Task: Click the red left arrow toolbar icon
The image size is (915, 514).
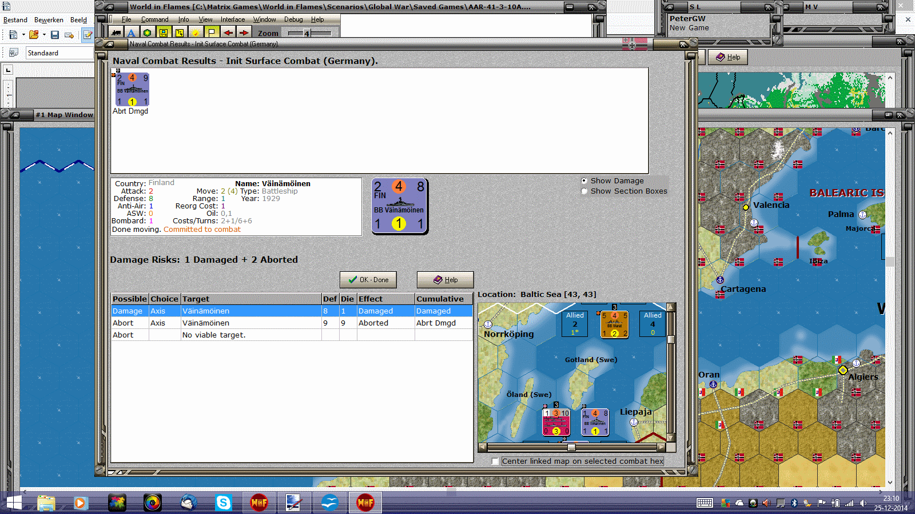Action: (x=228, y=33)
